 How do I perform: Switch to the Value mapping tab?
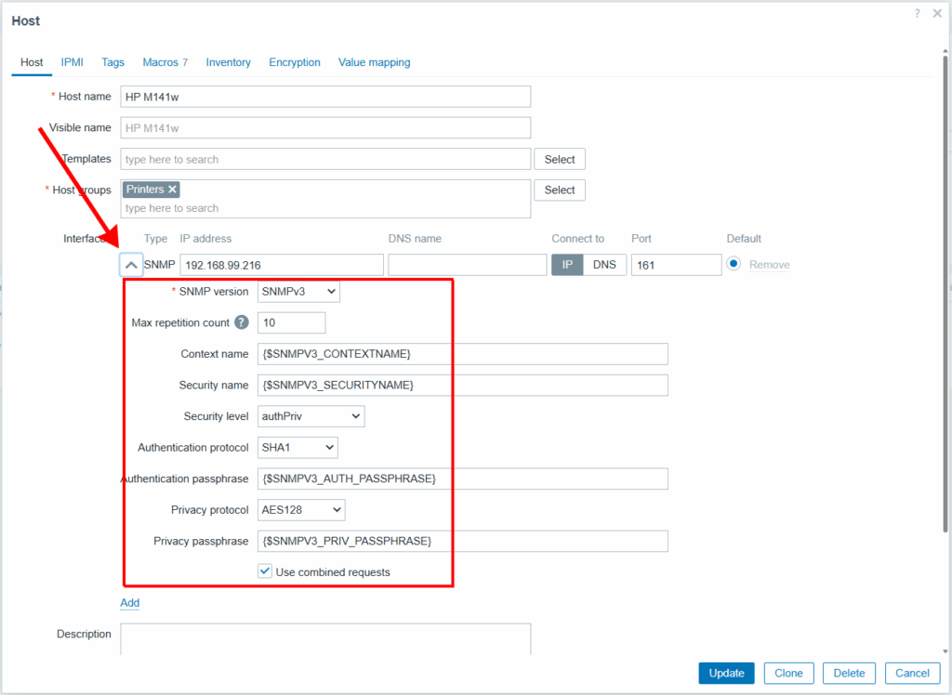[x=374, y=62]
